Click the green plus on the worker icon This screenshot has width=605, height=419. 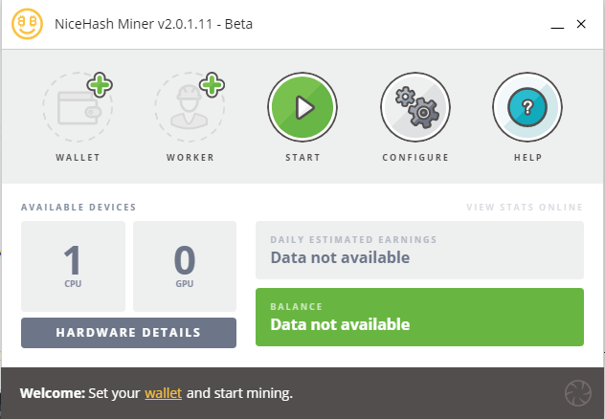212,85
